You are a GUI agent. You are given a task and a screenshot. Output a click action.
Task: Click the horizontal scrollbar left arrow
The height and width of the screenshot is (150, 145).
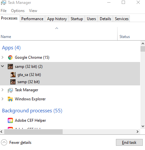1,132
